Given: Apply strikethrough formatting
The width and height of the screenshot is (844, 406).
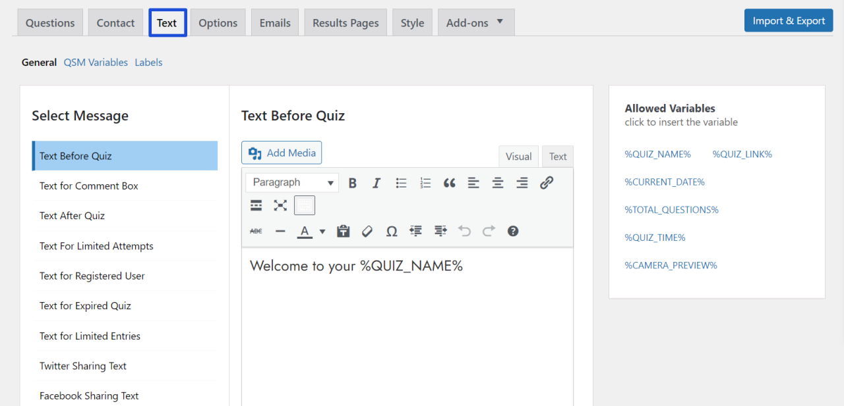Looking at the screenshot, I should tap(256, 231).
